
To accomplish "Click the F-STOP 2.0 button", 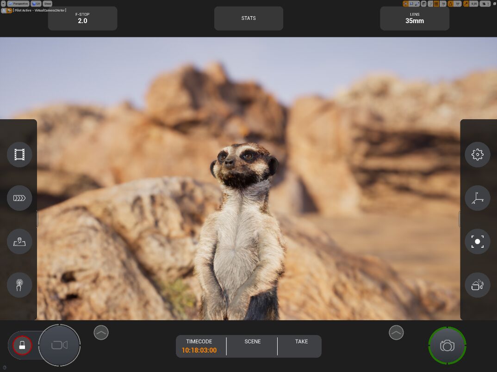I will pyautogui.click(x=82, y=18).
